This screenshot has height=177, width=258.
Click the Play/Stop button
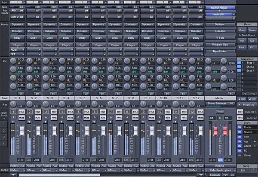tap(247, 105)
